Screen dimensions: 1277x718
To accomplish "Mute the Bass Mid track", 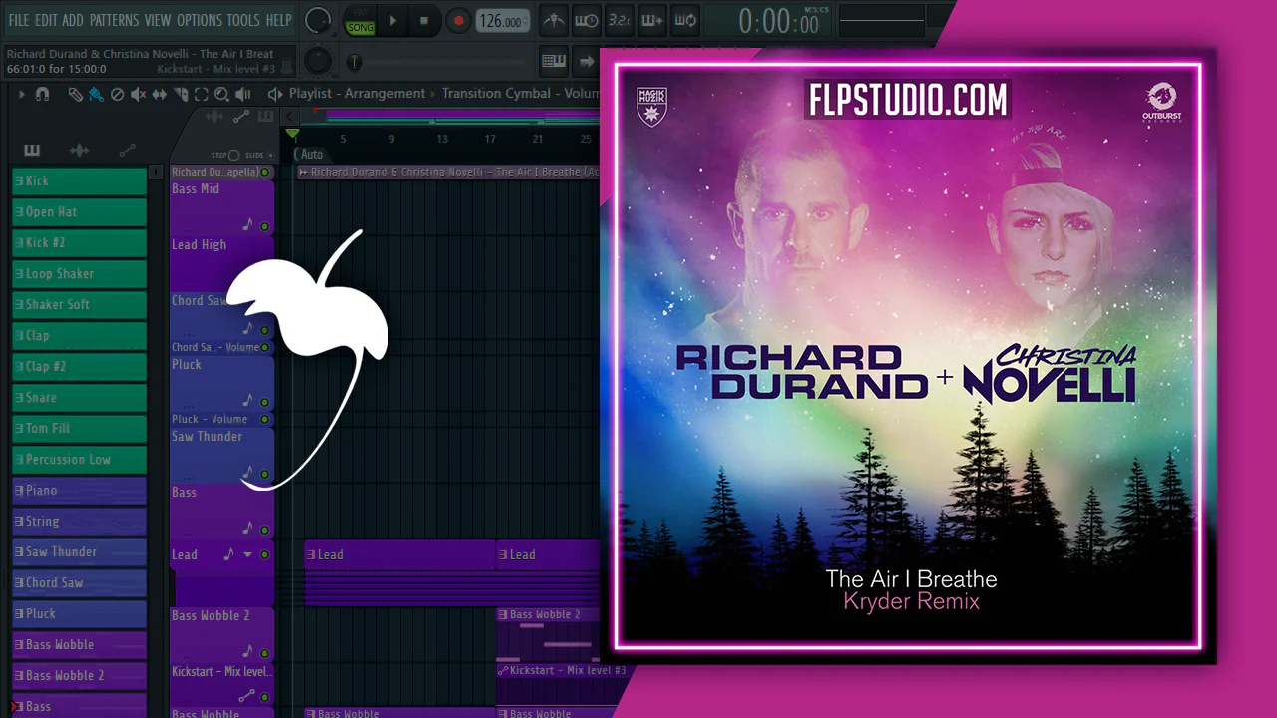I will click(x=264, y=226).
